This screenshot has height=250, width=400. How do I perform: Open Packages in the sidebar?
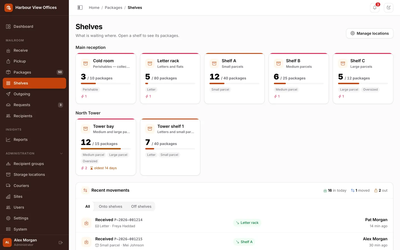tap(34, 72)
